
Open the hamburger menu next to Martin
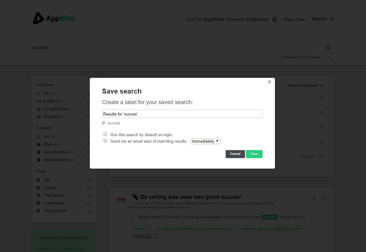coord(332,19)
